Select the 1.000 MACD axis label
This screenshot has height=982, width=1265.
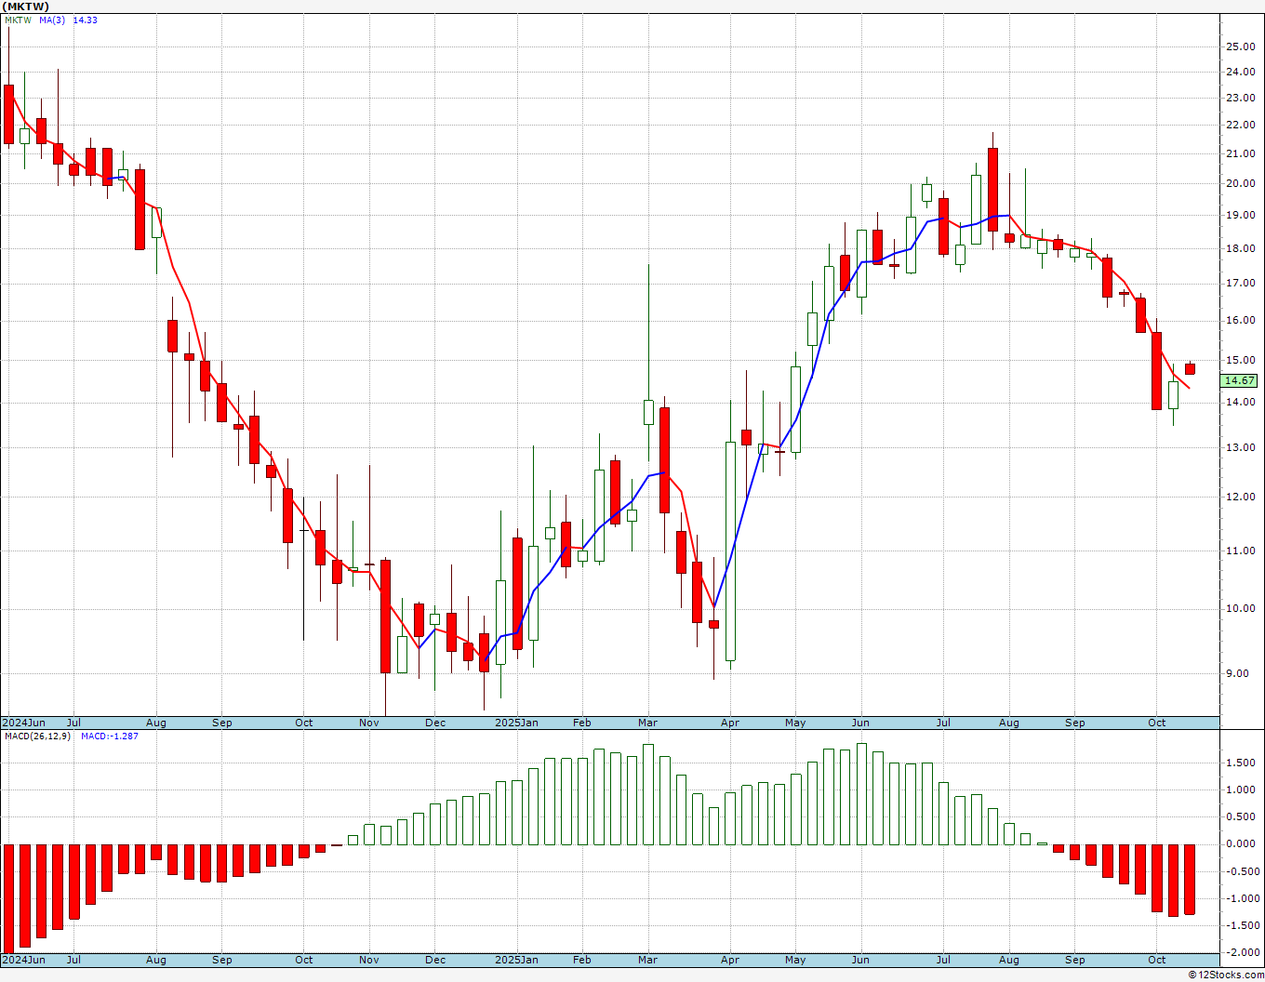click(1241, 790)
